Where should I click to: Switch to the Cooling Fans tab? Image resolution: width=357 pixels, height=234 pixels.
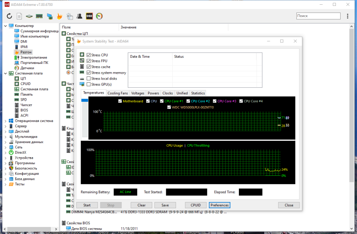point(118,93)
